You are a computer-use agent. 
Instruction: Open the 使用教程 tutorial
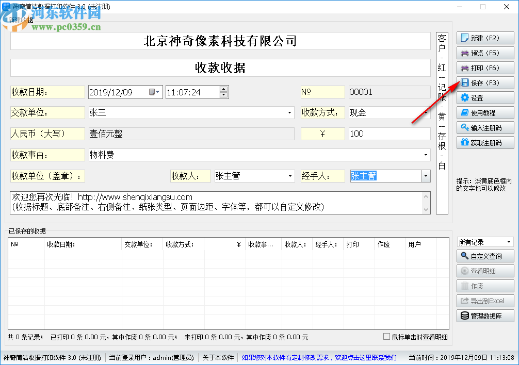coord(485,112)
